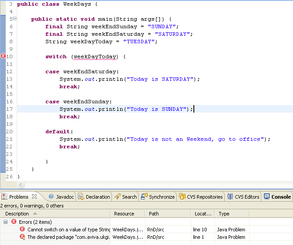Collapse the main method fold marker on line 5
This screenshot has height=245, width=293.
[x=15, y=19]
